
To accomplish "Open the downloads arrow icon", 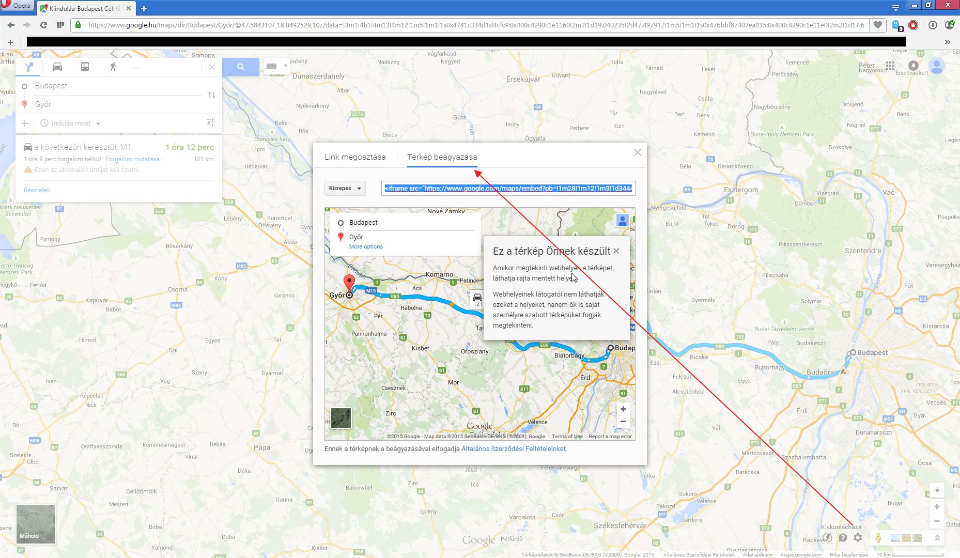I will pos(933,25).
